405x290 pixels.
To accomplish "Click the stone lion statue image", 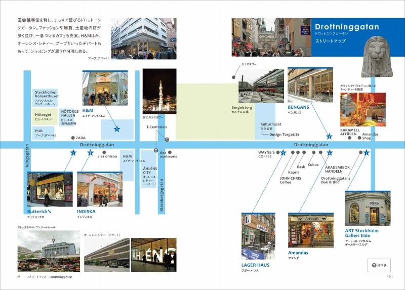I will click(377, 56).
